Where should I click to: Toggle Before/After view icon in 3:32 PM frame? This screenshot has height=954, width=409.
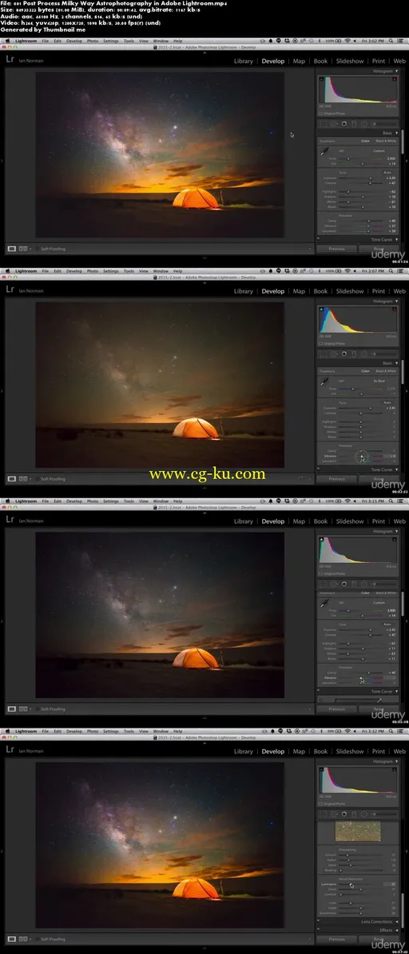[23, 939]
